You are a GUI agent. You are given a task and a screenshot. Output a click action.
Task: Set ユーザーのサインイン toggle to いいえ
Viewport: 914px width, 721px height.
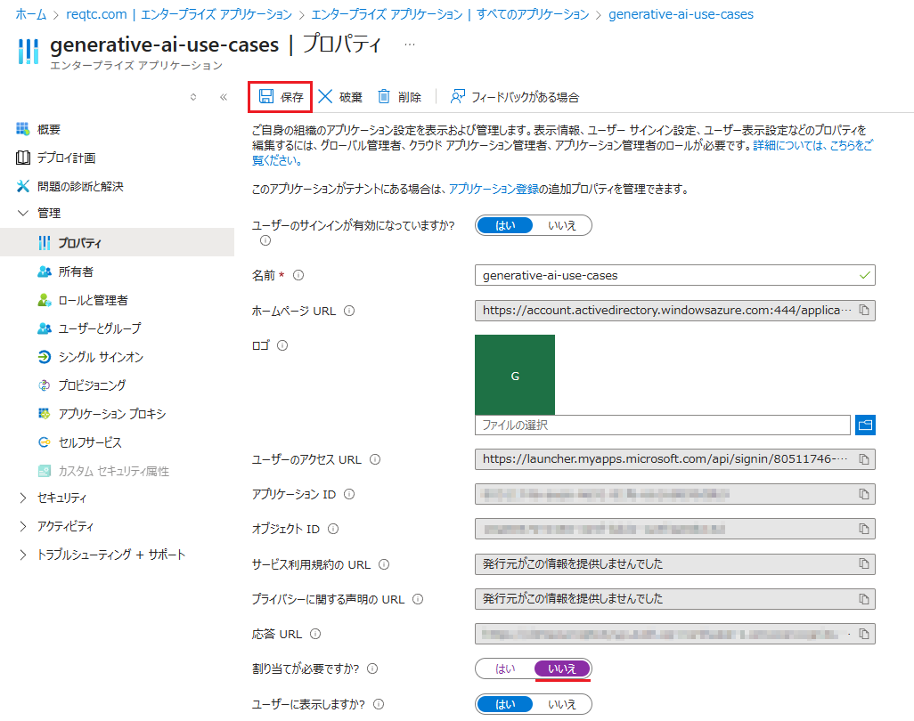562,225
